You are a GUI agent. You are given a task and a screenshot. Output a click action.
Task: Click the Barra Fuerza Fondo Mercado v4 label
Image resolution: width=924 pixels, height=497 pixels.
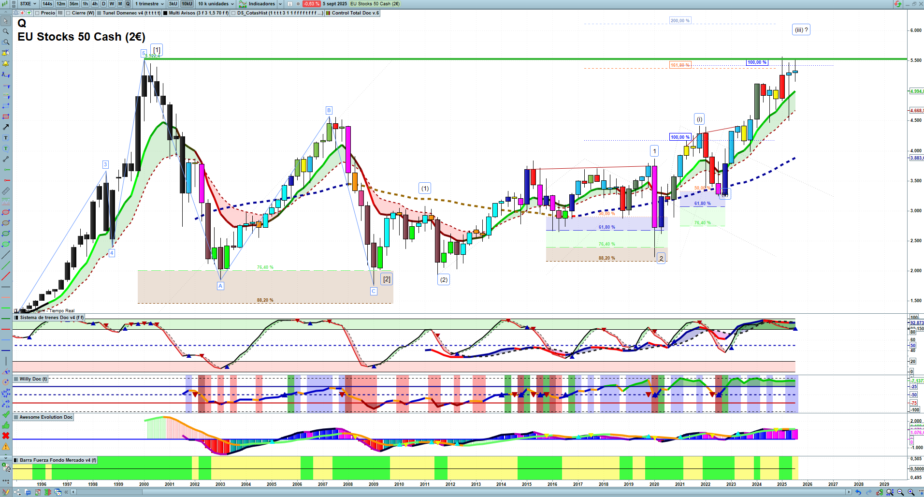pyautogui.click(x=55, y=460)
